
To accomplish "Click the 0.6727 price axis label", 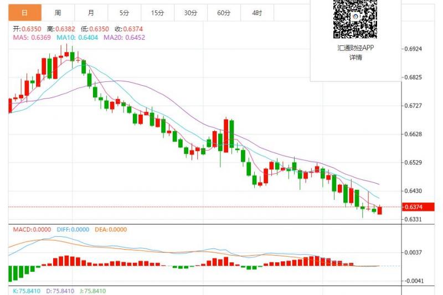I will (x=413, y=106).
